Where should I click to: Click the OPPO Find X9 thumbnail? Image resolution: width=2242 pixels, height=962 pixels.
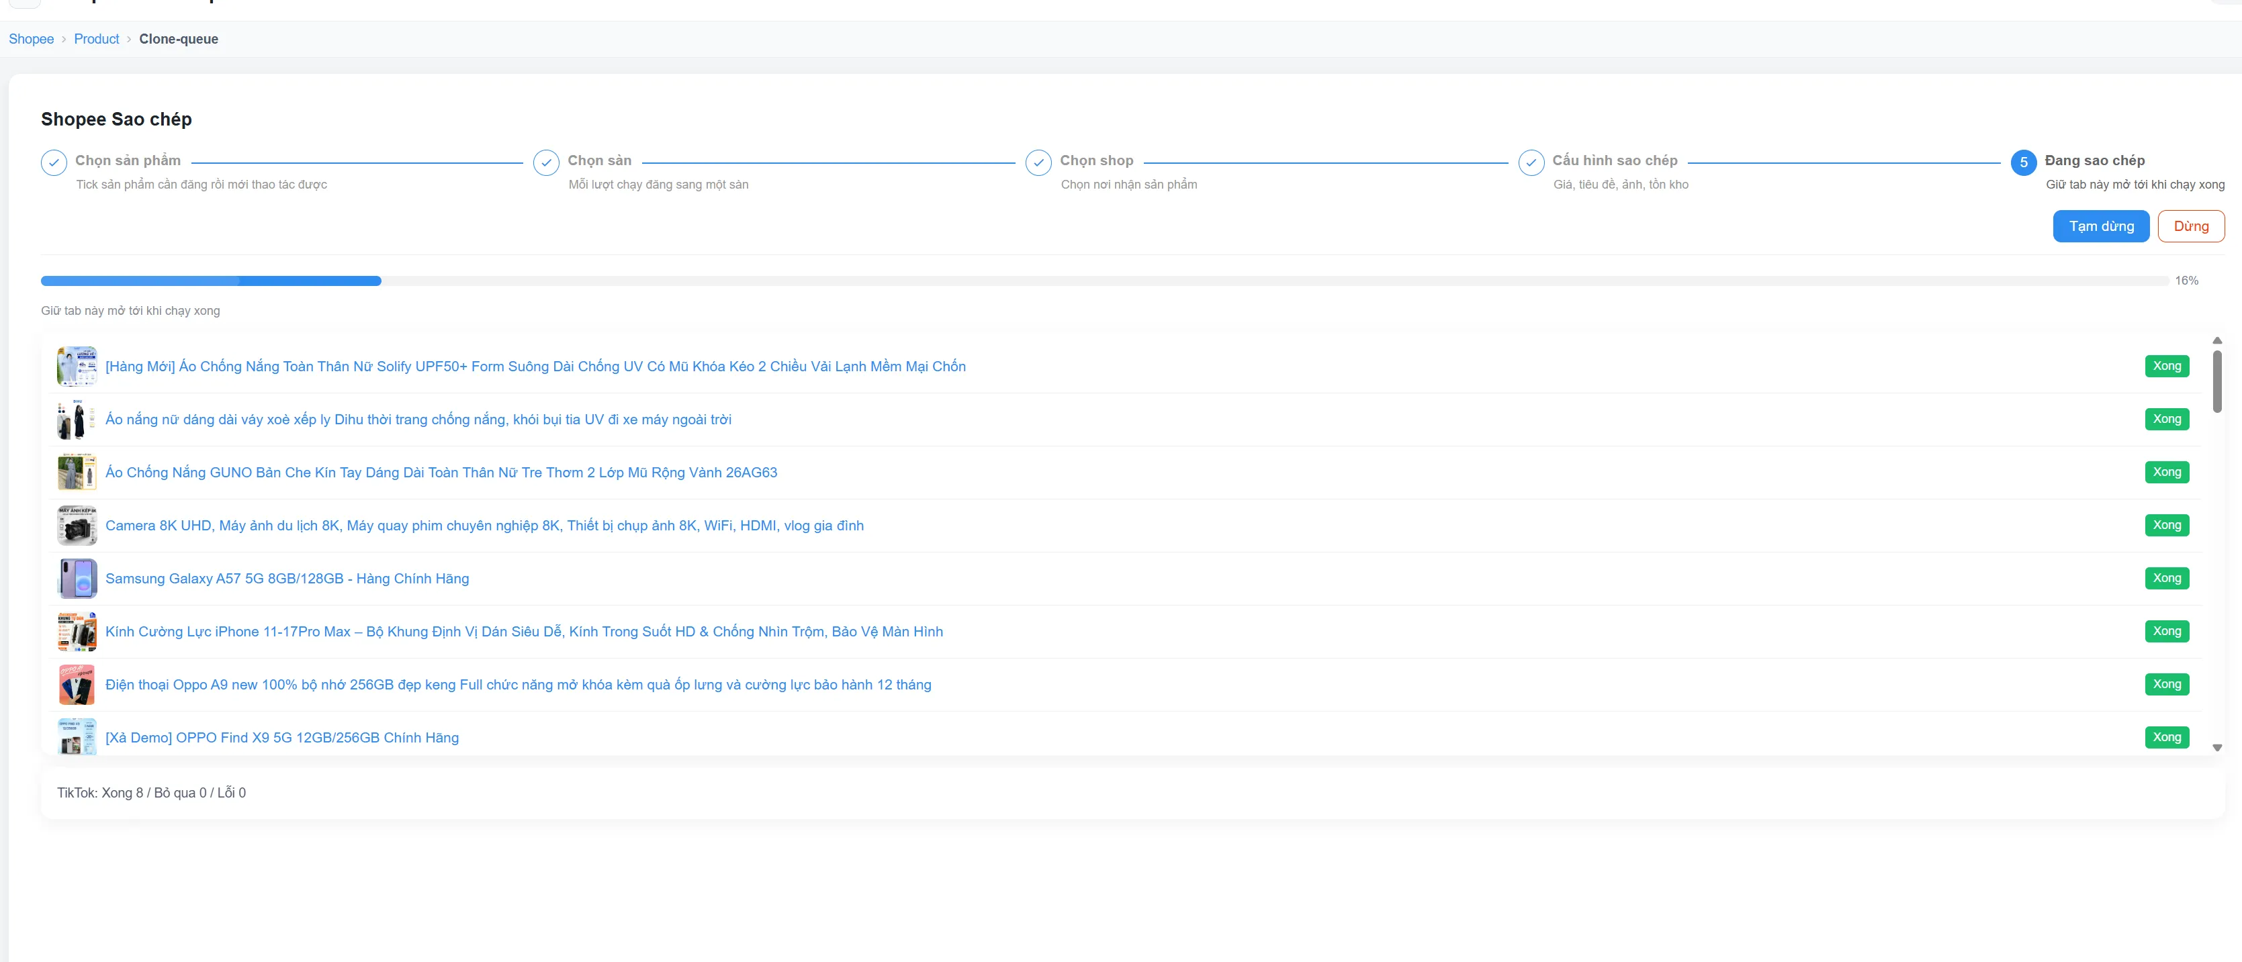pyautogui.click(x=77, y=736)
